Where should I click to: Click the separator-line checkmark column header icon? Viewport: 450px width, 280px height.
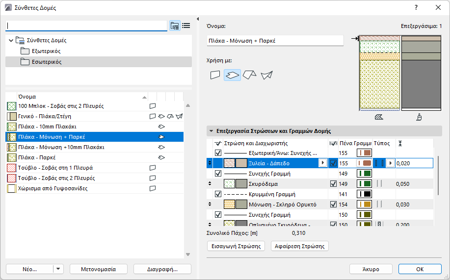tap(218, 143)
